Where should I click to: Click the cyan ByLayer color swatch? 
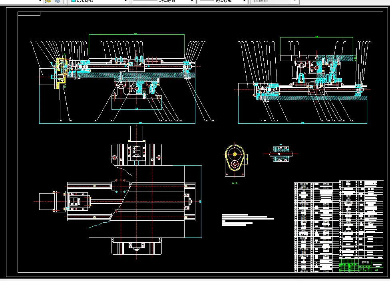tap(74, 1)
